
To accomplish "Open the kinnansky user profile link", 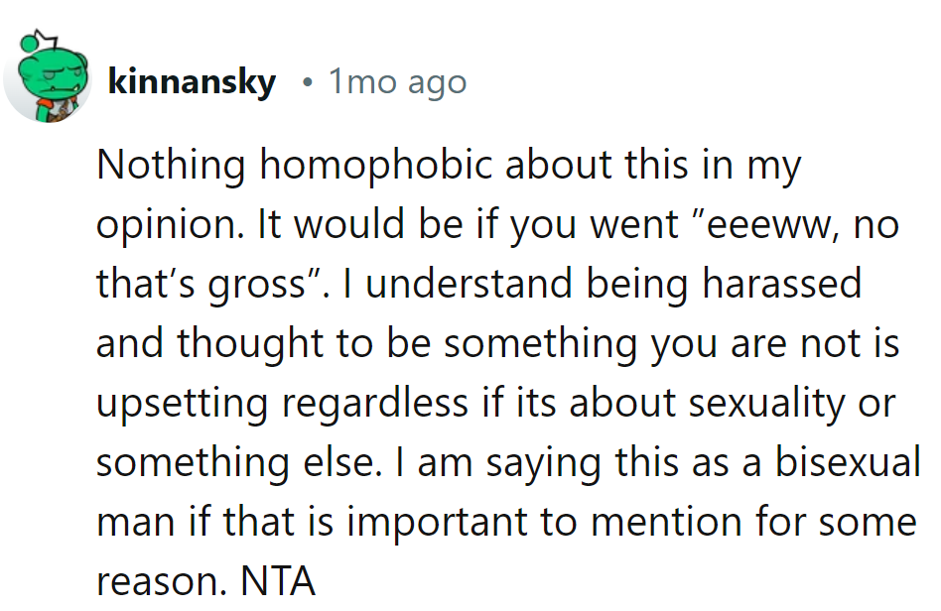I will tap(191, 83).
